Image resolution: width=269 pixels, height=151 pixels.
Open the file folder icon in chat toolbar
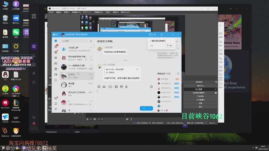pyautogui.click(x=110, y=87)
